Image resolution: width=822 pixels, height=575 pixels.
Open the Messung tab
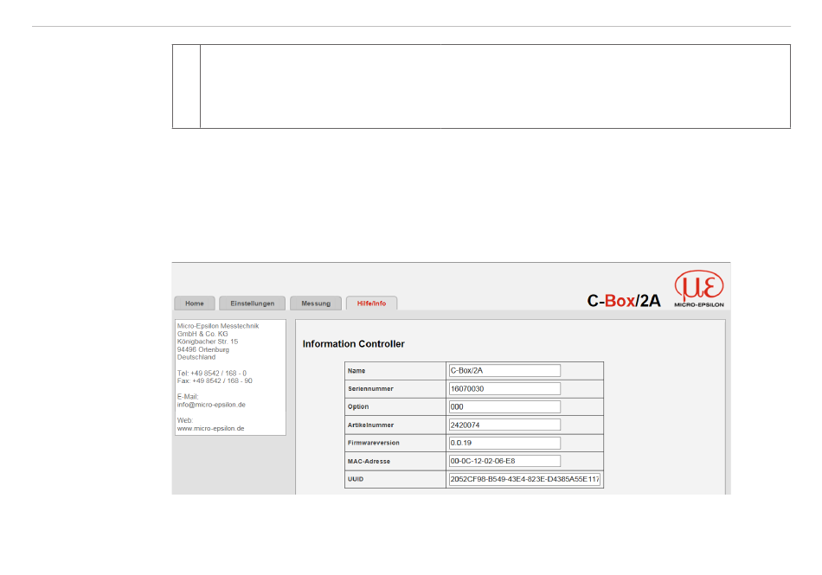tap(316, 303)
